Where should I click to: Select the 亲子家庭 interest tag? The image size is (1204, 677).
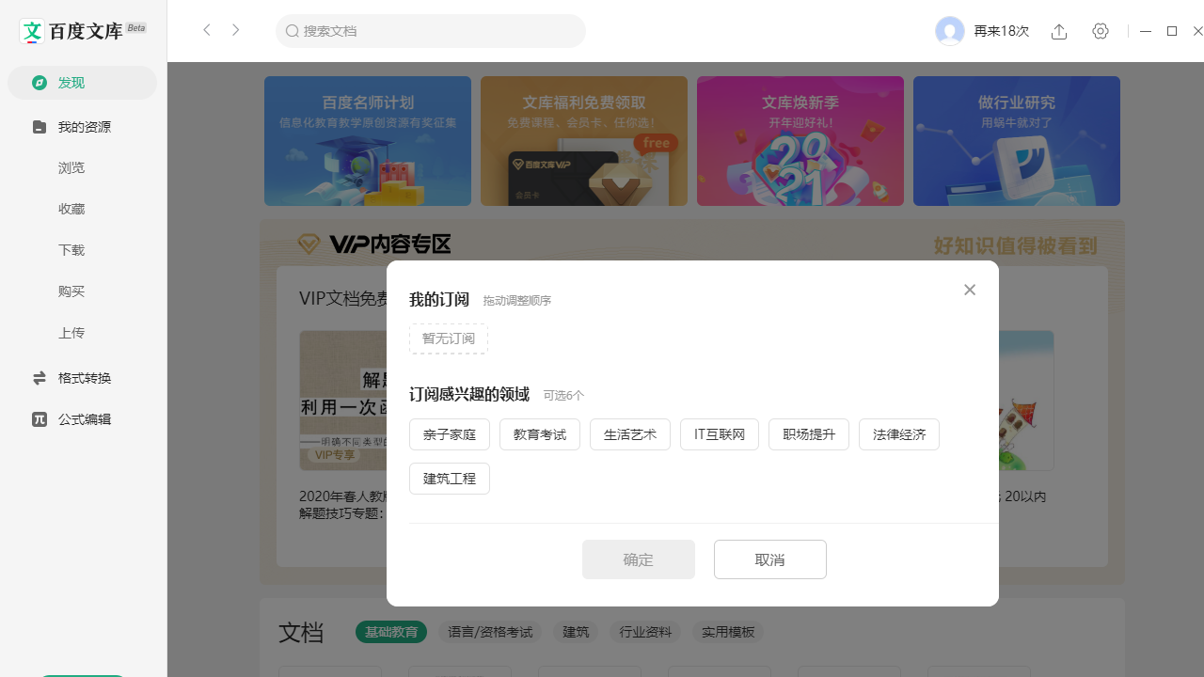449,433
